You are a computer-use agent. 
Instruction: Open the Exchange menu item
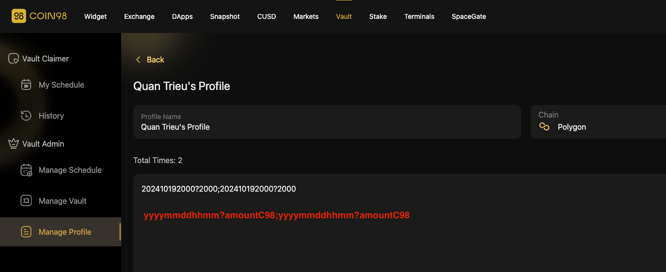[x=139, y=16]
